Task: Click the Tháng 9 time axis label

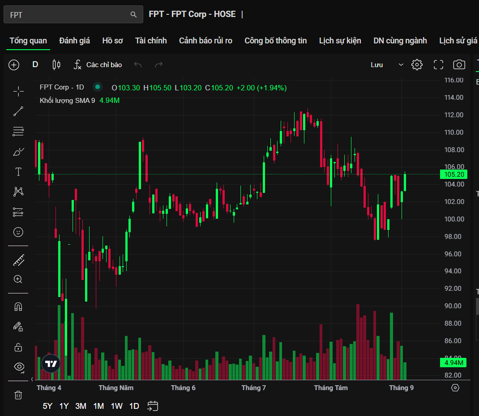Action: (402, 388)
